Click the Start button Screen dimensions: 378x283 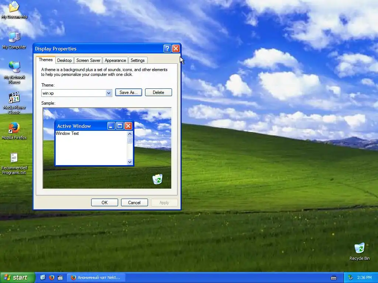point(17,277)
